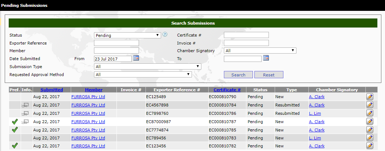Sort results by Certificate # header
385x151 pixels.
pos(227,90)
